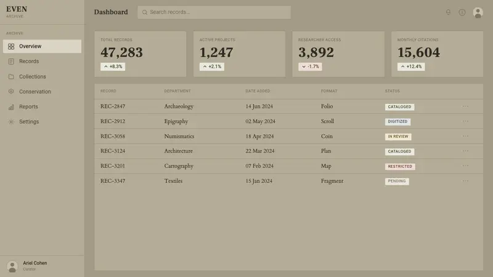Image resolution: width=493 pixels, height=277 pixels.
Task: Click the EVEN Archive logo
Action: tap(17, 12)
